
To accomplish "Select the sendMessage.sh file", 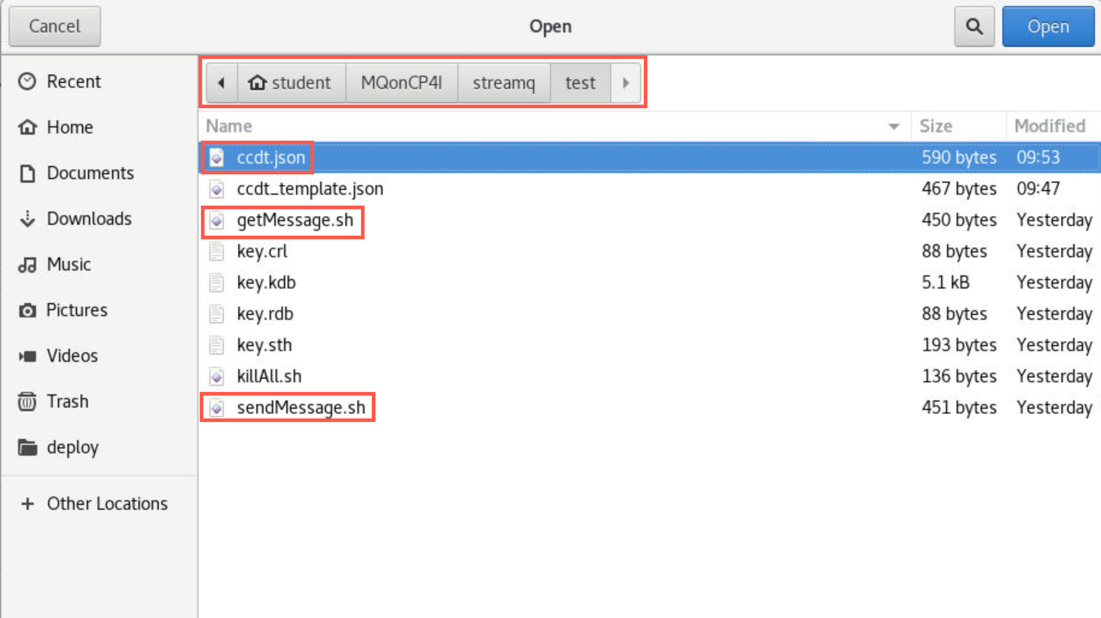I will [300, 407].
